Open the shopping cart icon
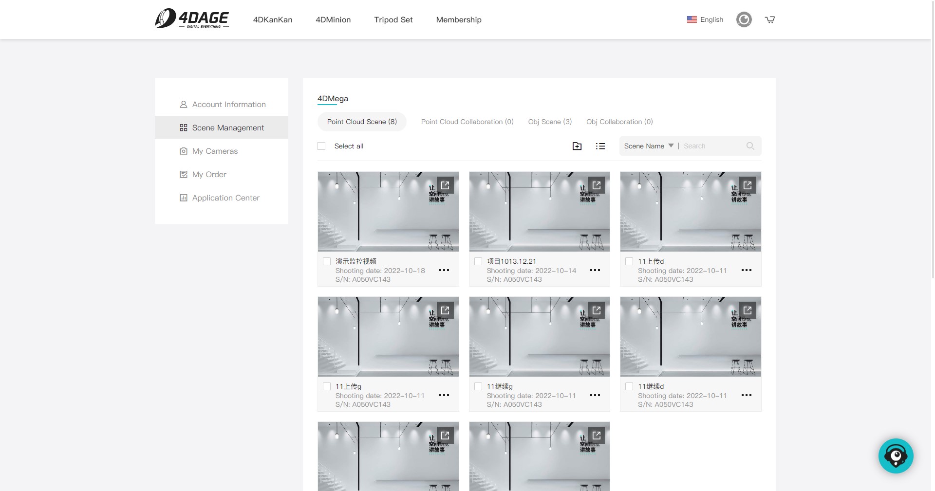This screenshot has height=491, width=935. tap(769, 20)
